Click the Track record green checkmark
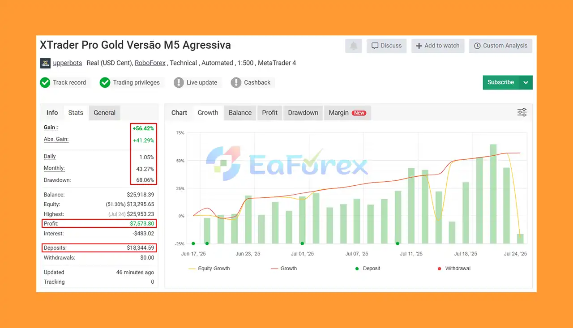Image resolution: width=573 pixels, height=328 pixels. click(x=45, y=82)
